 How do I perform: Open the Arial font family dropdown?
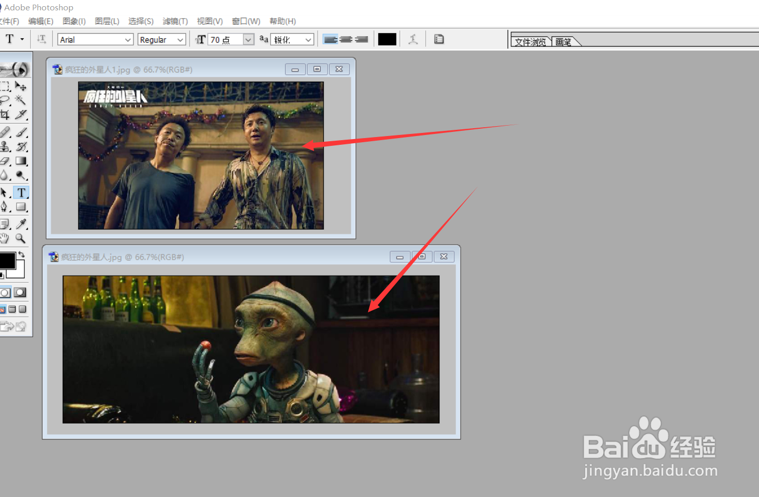pyautogui.click(x=128, y=40)
